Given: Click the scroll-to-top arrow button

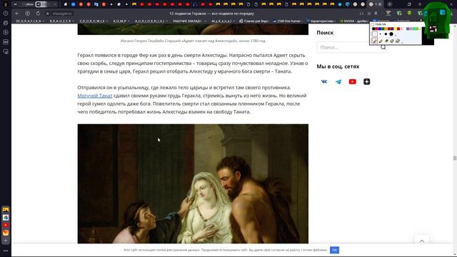Looking at the screenshot, I should click(x=422, y=241).
